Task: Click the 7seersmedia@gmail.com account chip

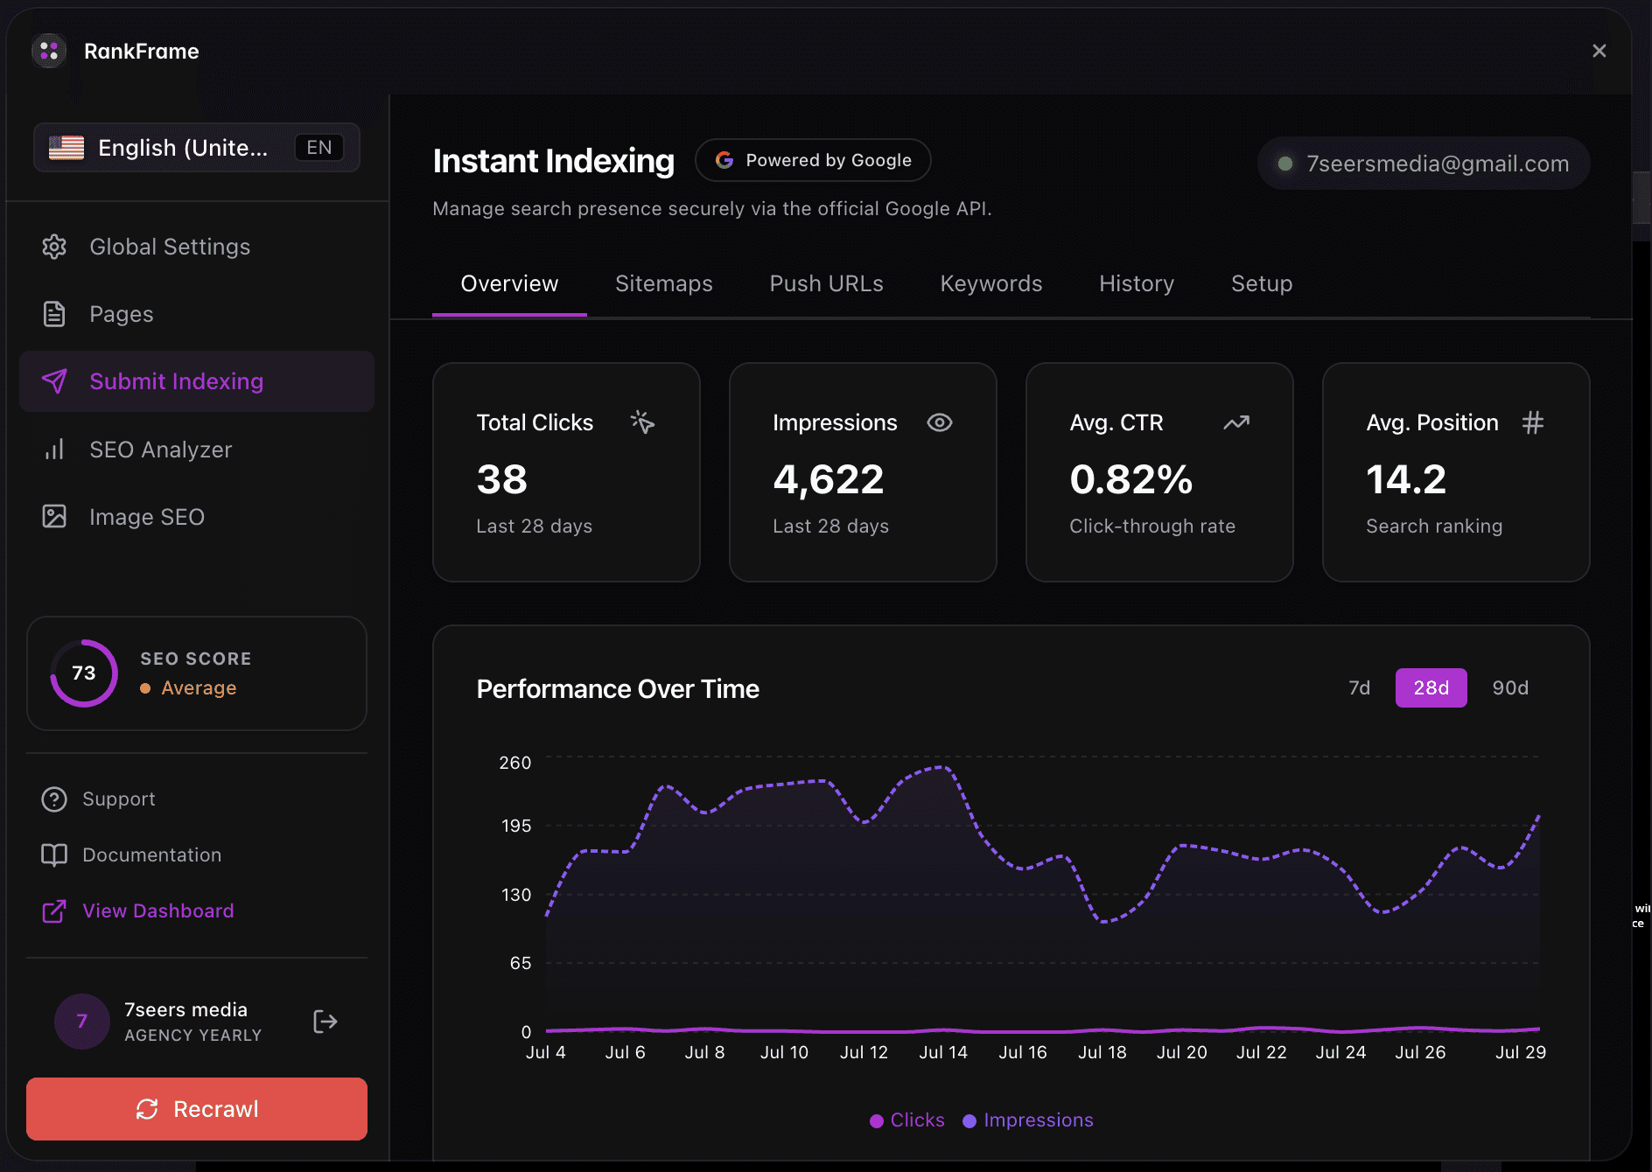Action: (1424, 164)
